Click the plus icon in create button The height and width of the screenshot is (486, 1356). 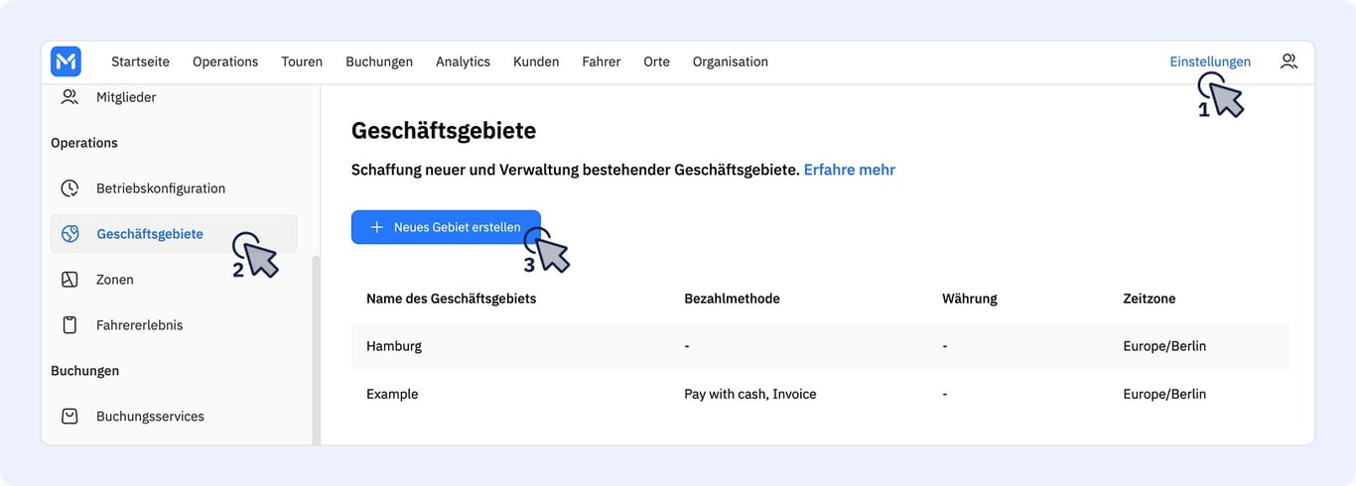click(x=376, y=227)
